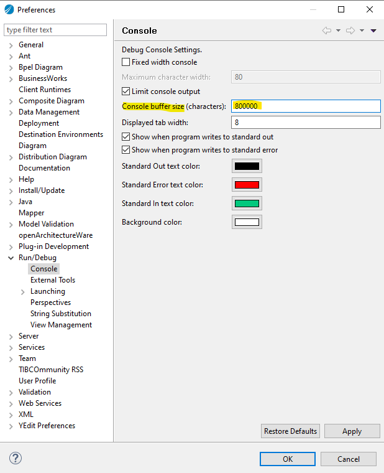Expand the Ant tree node
Image resolution: width=384 pixels, height=473 pixels.
[11, 57]
